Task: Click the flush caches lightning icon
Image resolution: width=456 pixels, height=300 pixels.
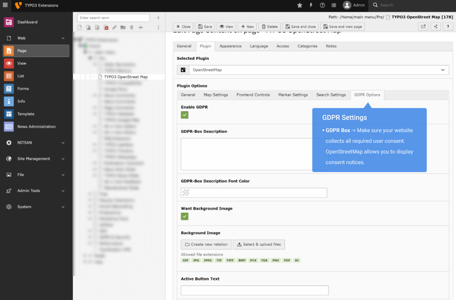Action: (x=311, y=5)
